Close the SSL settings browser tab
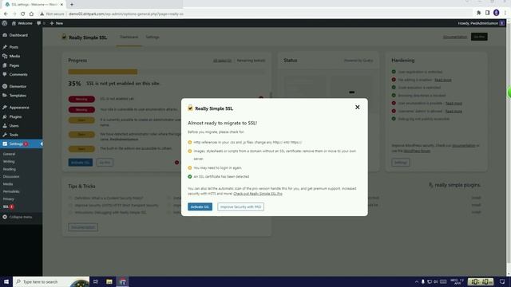Viewport: 511px width, 287px height. point(61,5)
